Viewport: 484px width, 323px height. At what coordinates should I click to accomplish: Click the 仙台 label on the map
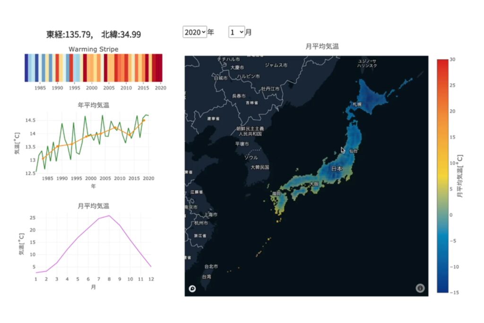point(354,151)
